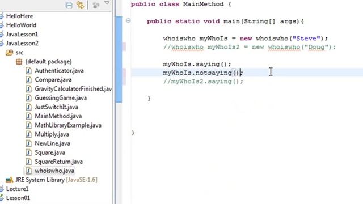Select Compare.java in the tree
Screen dimensions: 363x204
[x=53, y=80]
